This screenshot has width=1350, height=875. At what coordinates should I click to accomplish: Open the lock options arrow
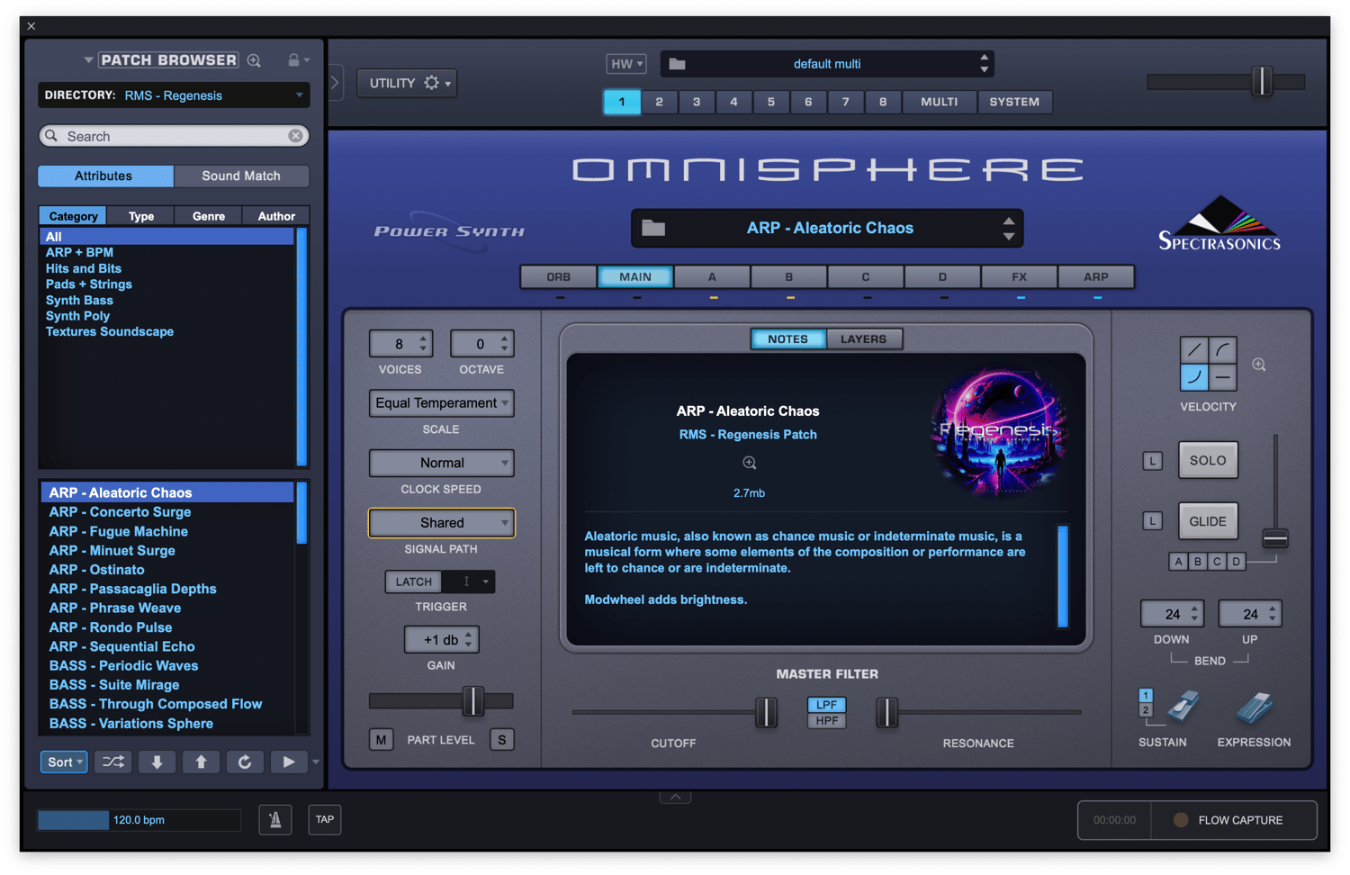click(307, 60)
